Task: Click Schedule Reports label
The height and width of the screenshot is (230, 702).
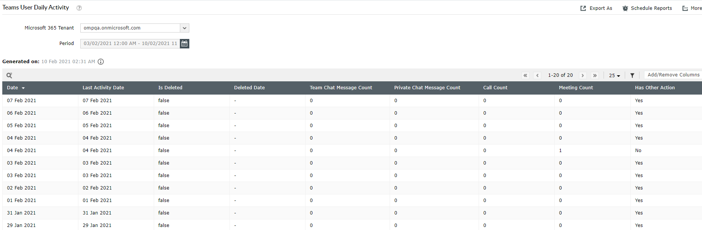Action: (x=651, y=8)
